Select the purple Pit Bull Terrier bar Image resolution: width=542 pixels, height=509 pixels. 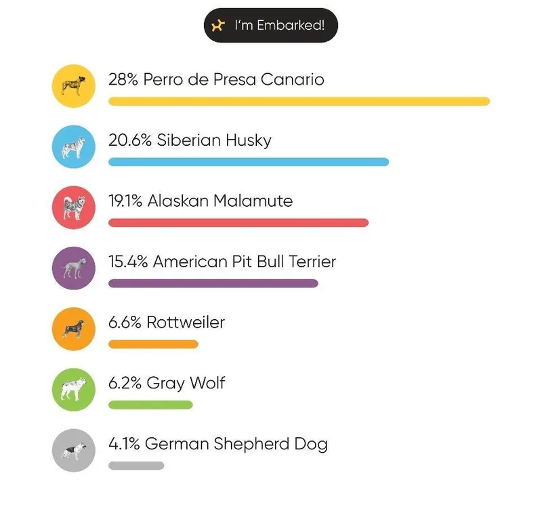213,283
